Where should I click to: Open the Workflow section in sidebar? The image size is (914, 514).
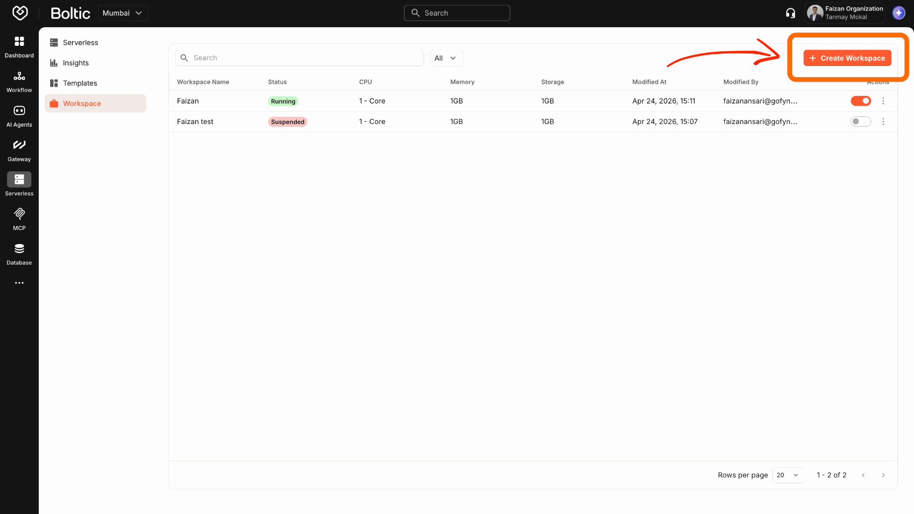click(x=19, y=82)
